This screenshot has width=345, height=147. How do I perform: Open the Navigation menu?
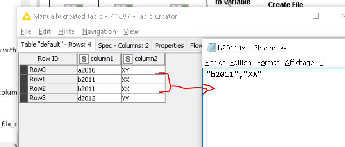(99, 31)
